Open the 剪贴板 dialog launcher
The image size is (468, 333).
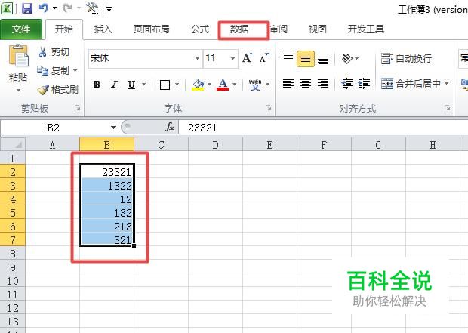pos(78,108)
